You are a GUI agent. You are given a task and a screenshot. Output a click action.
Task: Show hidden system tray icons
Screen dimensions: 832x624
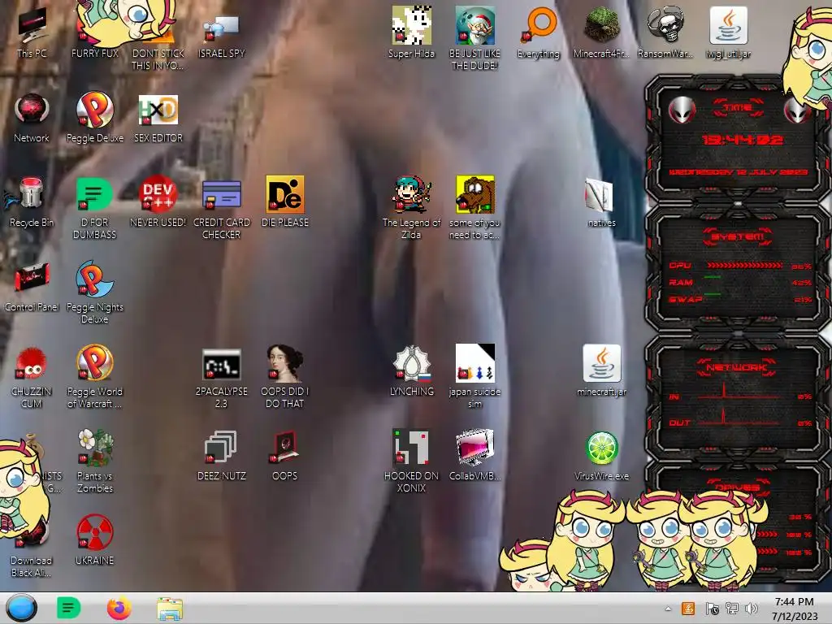(x=668, y=609)
